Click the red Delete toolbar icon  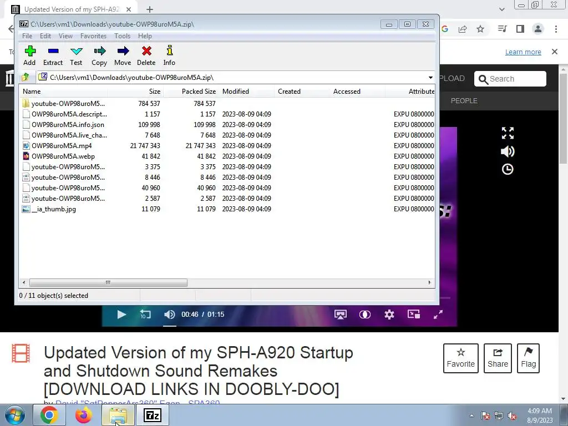pyautogui.click(x=146, y=55)
